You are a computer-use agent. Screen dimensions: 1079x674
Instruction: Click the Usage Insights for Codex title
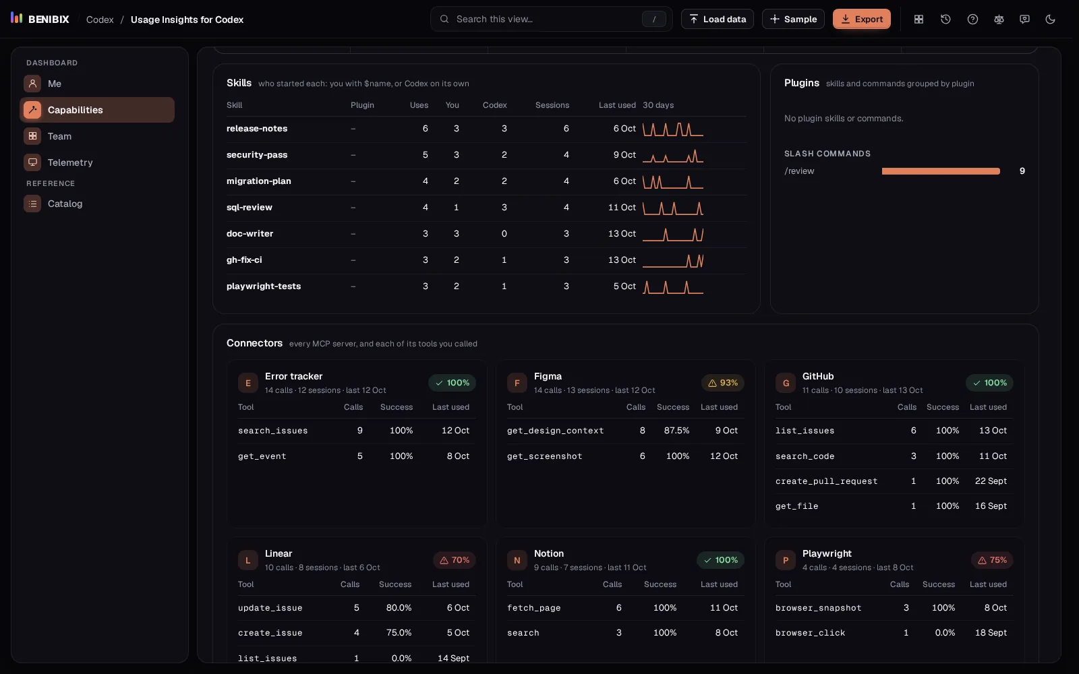[x=187, y=20]
